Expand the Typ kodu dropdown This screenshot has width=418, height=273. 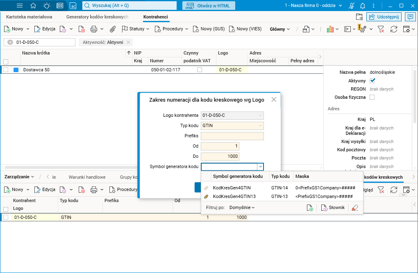pyautogui.click(x=261, y=125)
